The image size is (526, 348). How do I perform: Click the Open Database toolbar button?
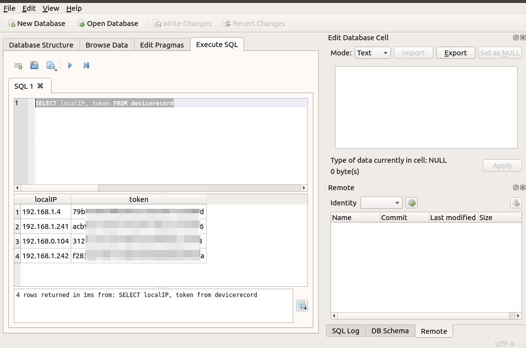pos(108,24)
